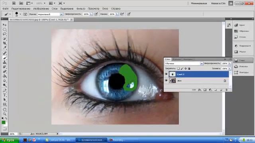
Task: Select the Минимальная workspace
Action: click(199, 3)
